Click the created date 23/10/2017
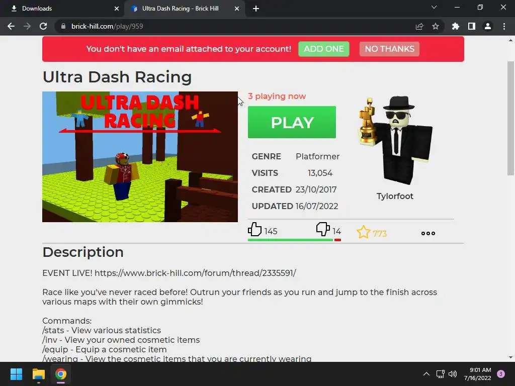Viewport: 515px width, 386px height. pos(316,189)
